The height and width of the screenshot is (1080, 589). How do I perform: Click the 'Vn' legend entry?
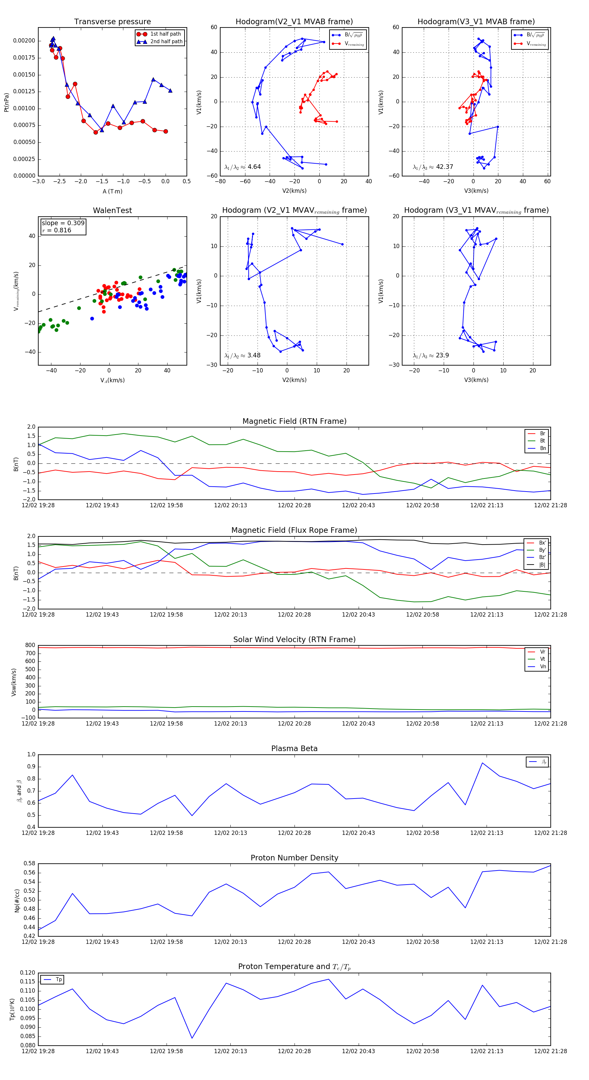(537, 667)
